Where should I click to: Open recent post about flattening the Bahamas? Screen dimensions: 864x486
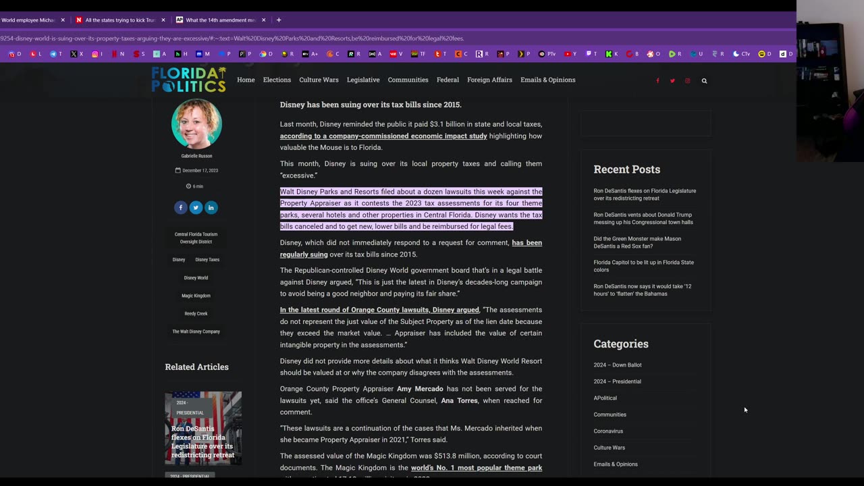point(643,290)
